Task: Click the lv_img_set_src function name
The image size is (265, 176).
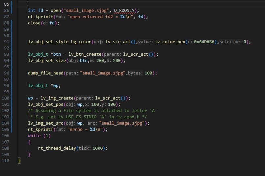Action: click(x=45, y=123)
